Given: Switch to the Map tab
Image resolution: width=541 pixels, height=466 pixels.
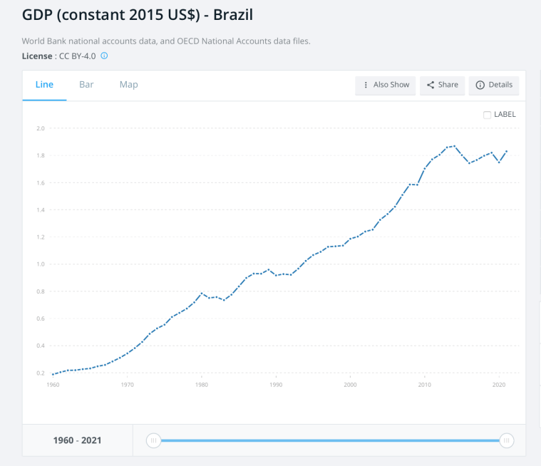Looking at the screenshot, I should 129,85.
